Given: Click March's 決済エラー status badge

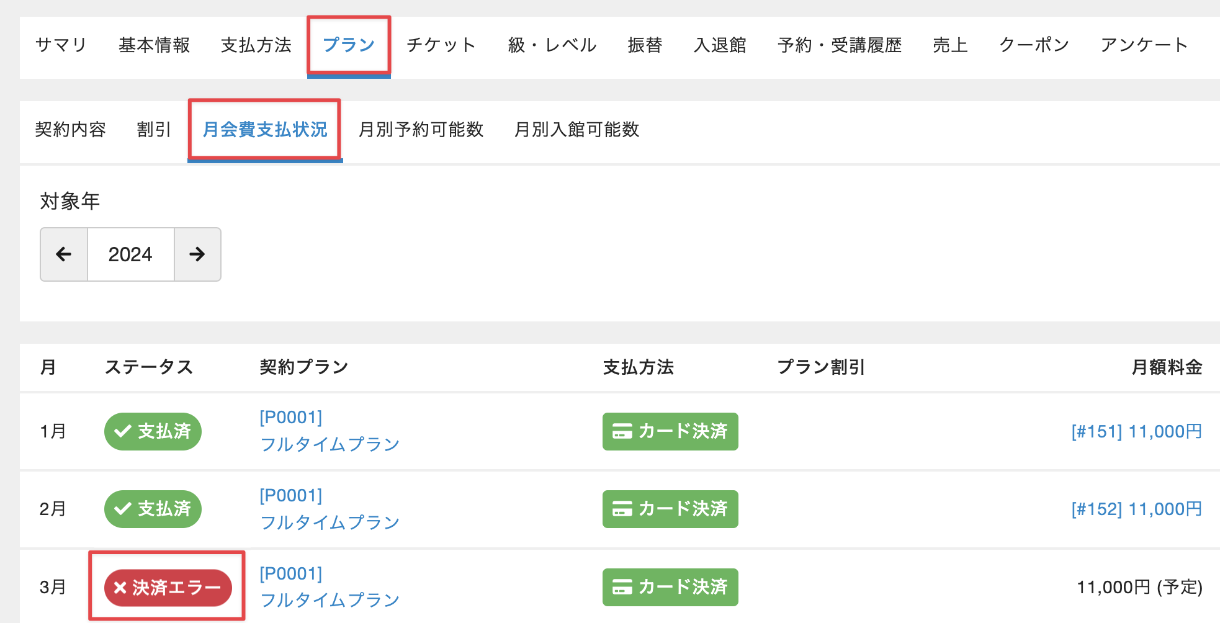Looking at the screenshot, I should point(168,587).
